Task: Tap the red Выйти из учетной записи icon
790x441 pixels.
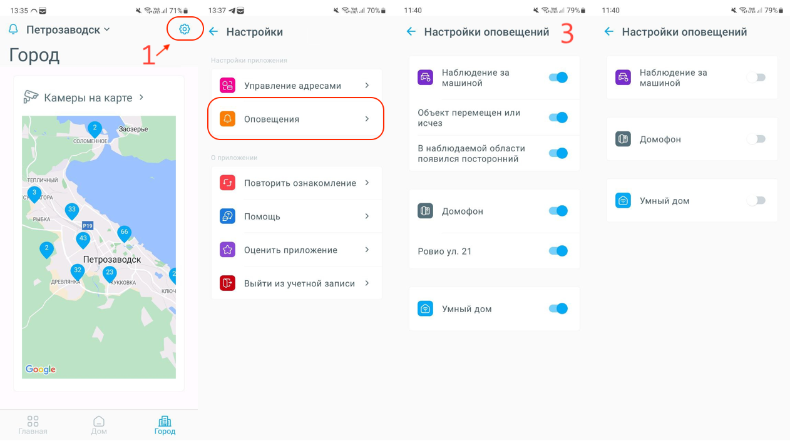Action: click(227, 283)
